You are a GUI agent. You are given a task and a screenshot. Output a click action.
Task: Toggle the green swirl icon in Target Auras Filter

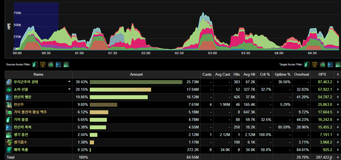point(307,65)
